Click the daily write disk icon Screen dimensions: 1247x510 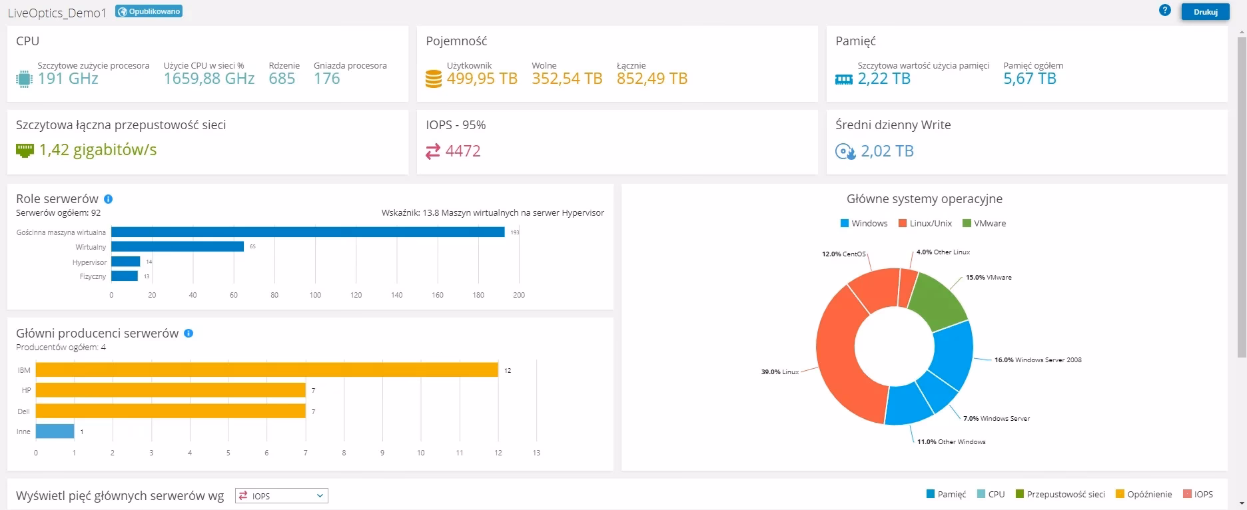pos(845,152)
